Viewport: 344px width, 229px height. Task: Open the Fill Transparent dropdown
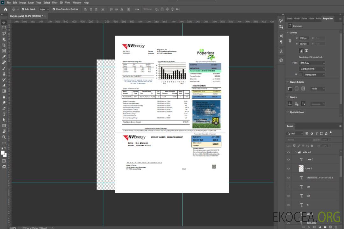pos(314,75)
